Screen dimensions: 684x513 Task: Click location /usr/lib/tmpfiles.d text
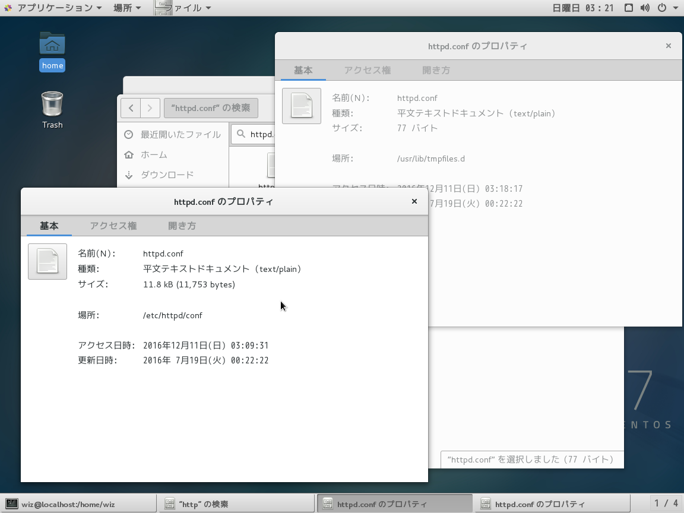(431, 159)
